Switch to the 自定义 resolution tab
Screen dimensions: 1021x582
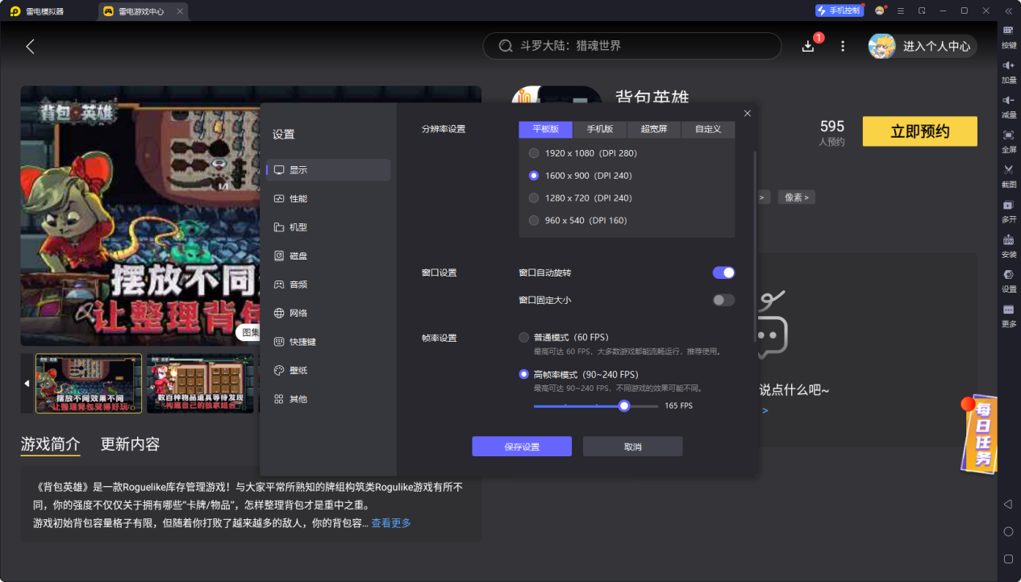pyautogui.click(x=708, y=130)
